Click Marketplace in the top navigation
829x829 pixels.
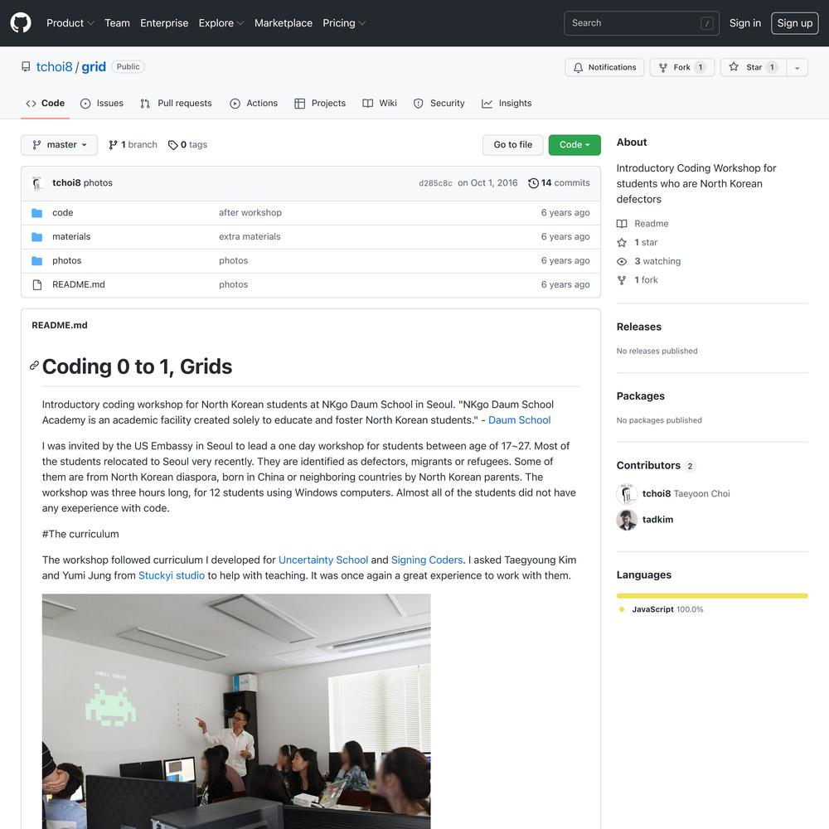click(284, 23)
